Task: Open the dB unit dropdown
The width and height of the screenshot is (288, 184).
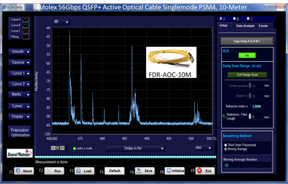Action: (x=61, y=22)
